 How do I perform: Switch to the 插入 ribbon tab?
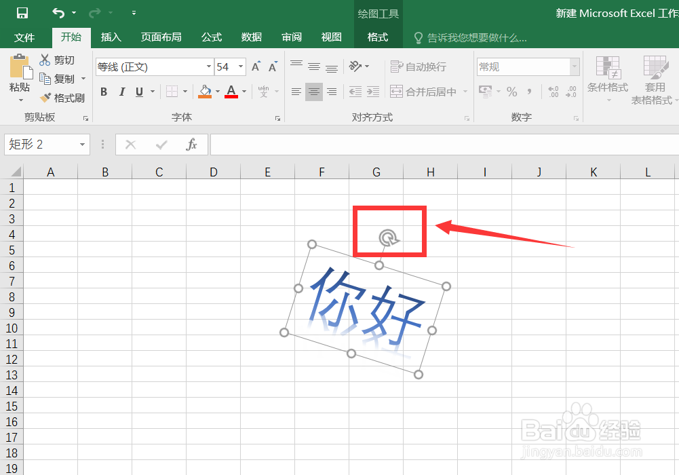111,37
